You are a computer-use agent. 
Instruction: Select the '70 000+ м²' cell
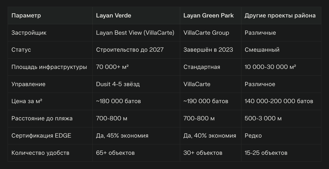pos(112,67)
